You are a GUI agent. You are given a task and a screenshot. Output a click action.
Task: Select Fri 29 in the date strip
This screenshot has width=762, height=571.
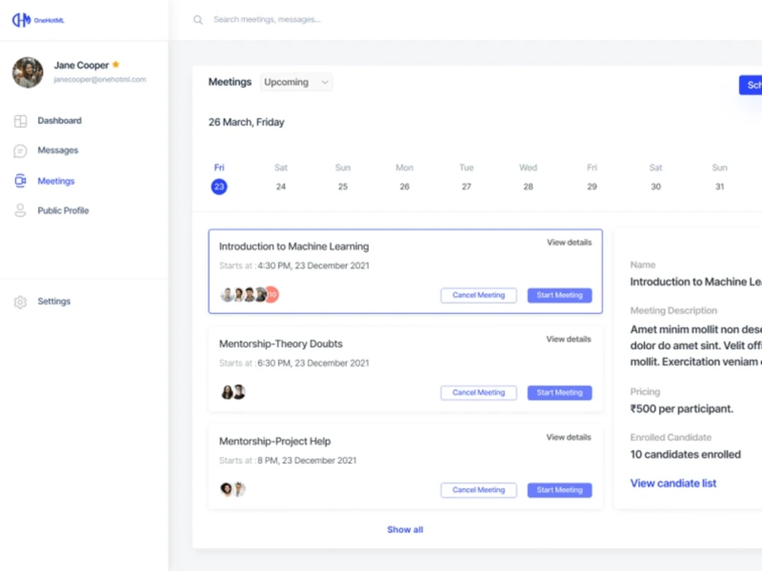click(x=592, y=177)
